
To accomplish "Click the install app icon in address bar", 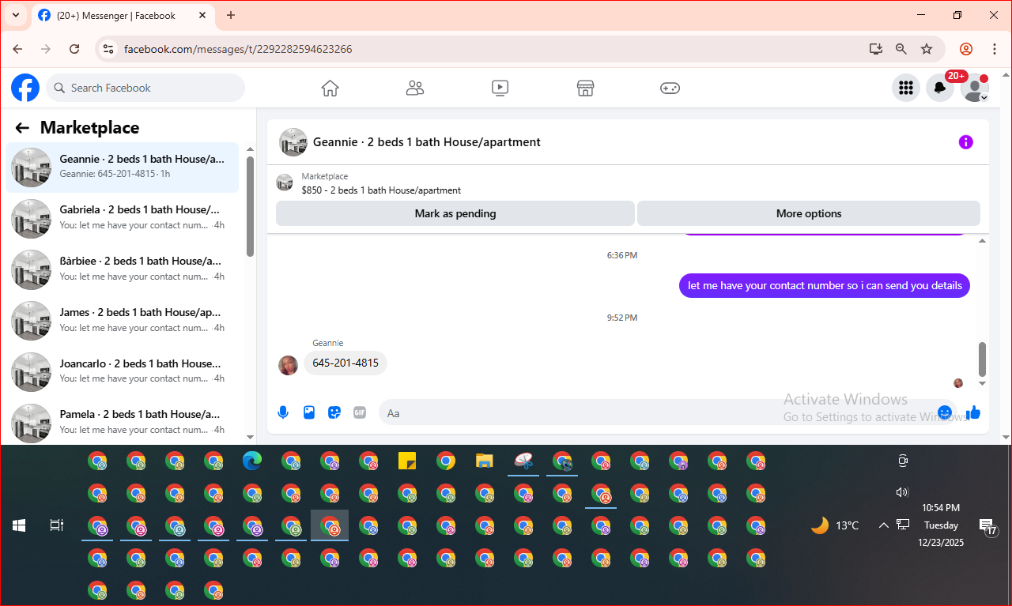I will pos(875,49).
